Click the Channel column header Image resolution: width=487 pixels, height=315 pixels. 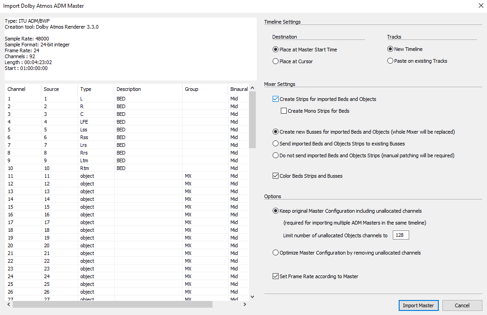point(23,89)
